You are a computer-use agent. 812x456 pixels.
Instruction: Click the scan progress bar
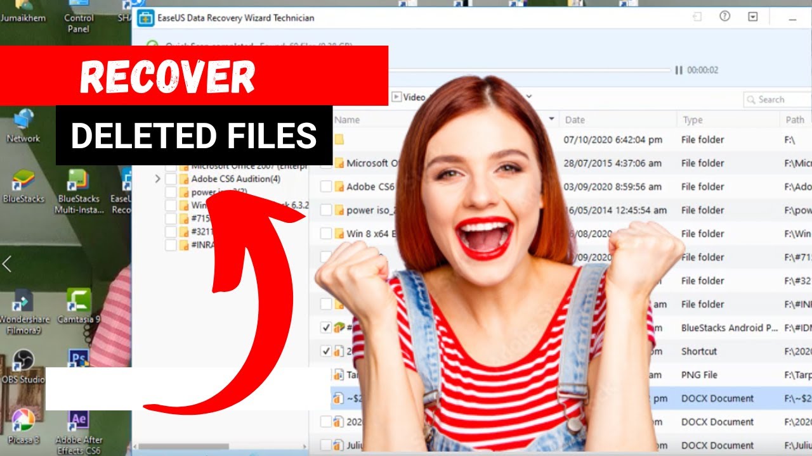click(x=529, y=70)
